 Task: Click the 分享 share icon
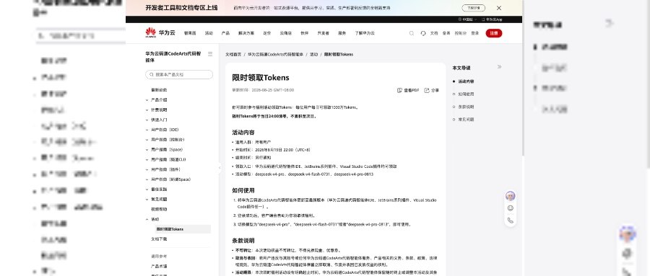427,90
